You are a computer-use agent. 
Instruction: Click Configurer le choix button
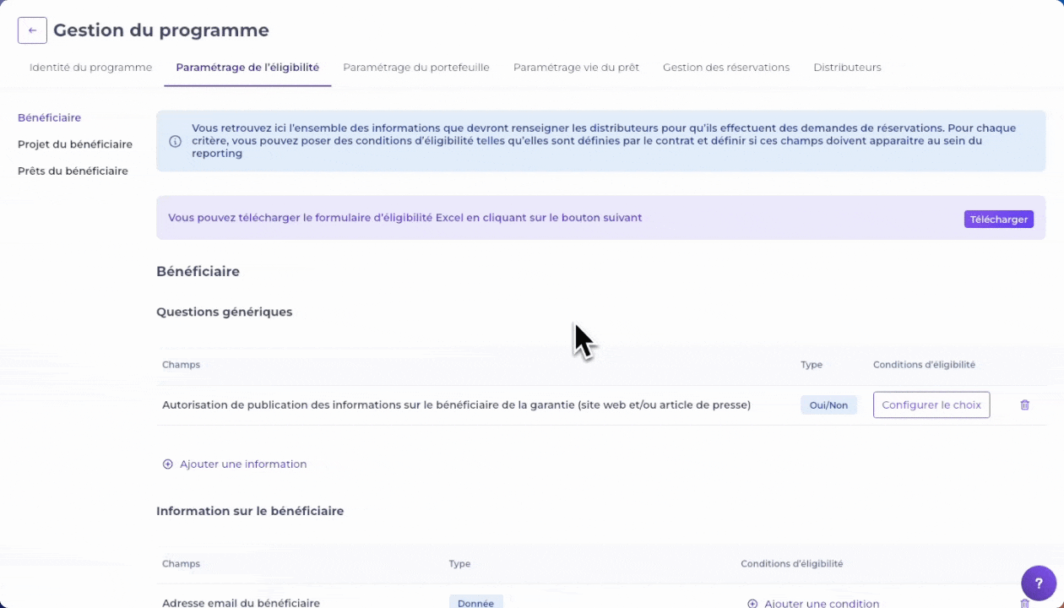pyautogui.click(x=931, y=405)
